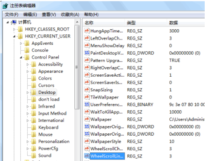206x161 pixels.
Task: Expand the Accessibility node arrow
Action: 28,65
